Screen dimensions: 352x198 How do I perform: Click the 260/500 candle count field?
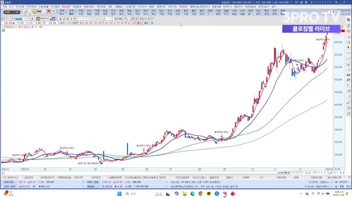[x=118, y=19]
